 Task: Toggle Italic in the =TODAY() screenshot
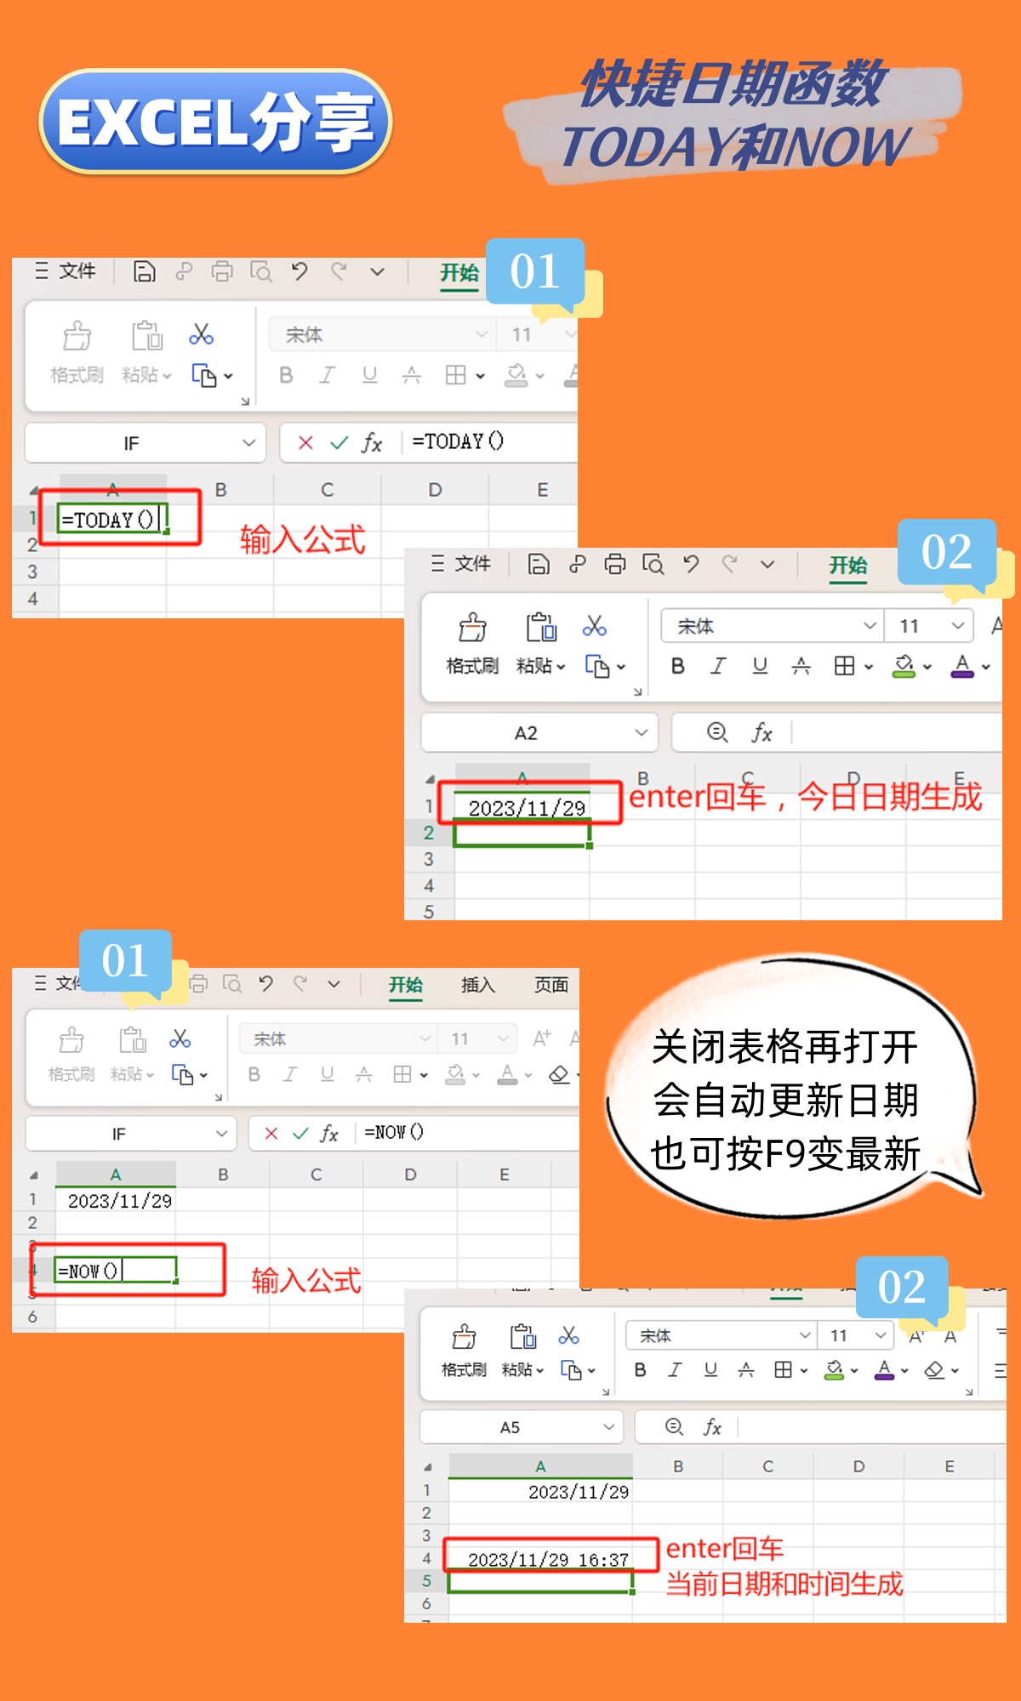pyautogui.click(x=327, y=375)
